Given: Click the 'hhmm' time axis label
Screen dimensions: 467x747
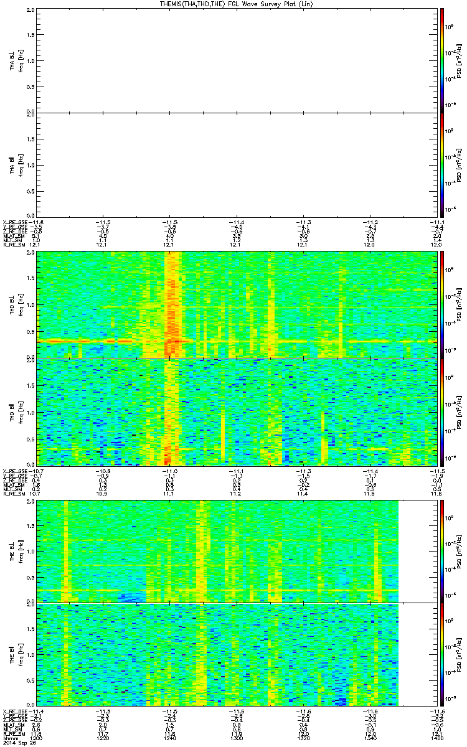Looking at the screenshot, I should point(9,739).
